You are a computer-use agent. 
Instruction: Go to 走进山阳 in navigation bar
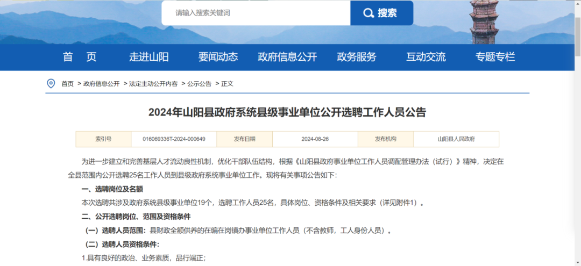[x=149, y=57]
